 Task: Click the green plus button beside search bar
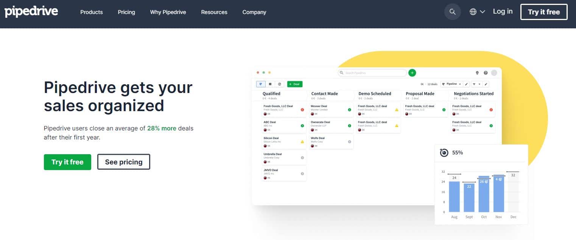pyautogui.click(x=412, y=73)
